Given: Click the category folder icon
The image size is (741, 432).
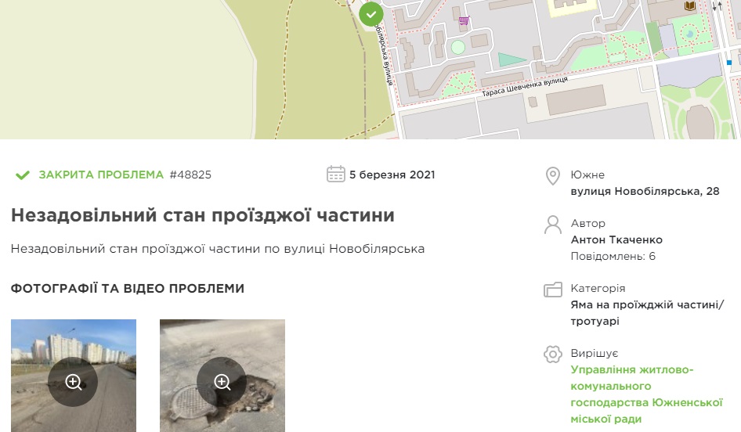Looking at the screenshot, I should coord(553,290).
